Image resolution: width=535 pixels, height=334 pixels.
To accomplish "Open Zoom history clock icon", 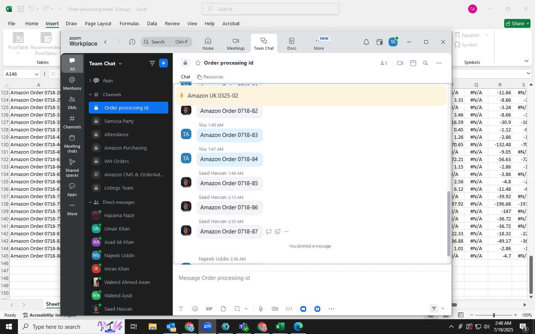I will 132,42.
